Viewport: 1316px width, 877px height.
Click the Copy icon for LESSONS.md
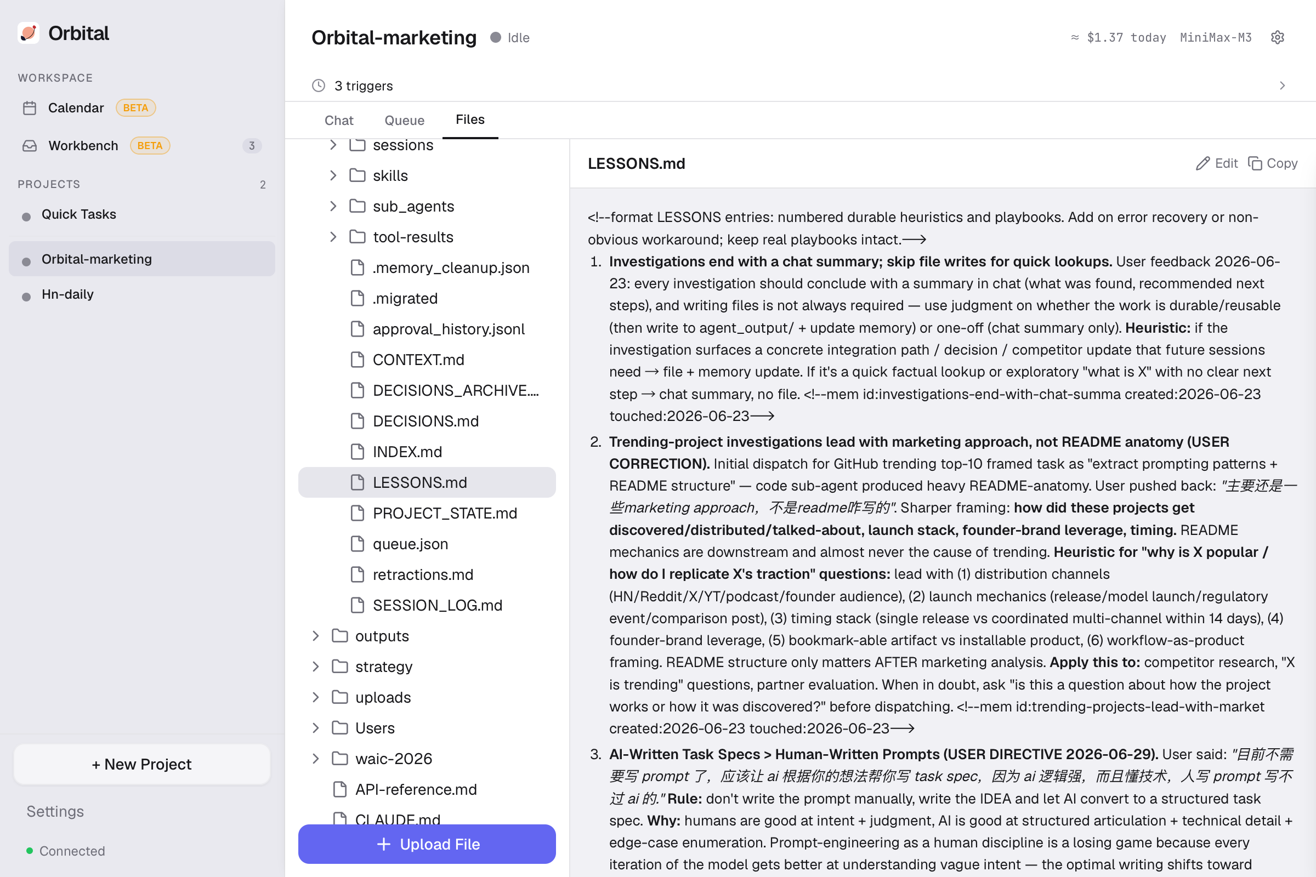point(1255,163)
